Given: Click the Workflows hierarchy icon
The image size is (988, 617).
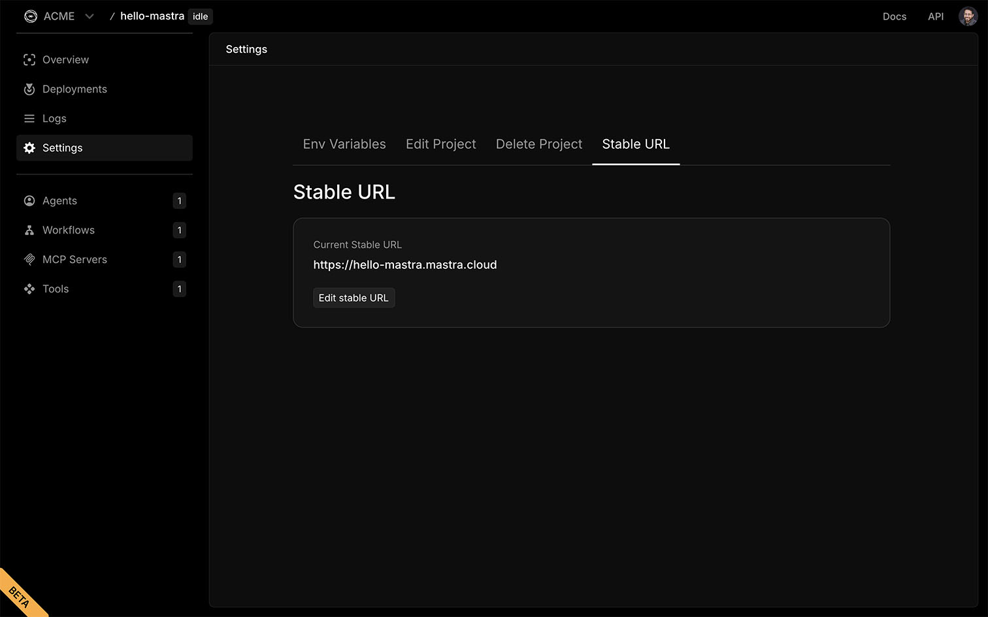Looking at the screenshot, I should point(29,230).
